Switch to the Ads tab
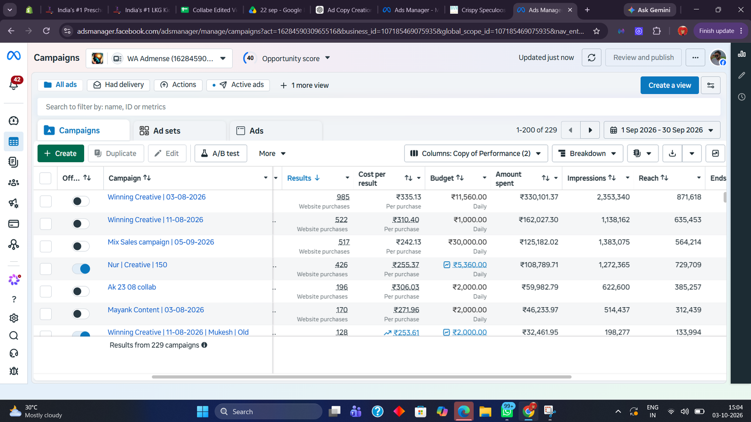The height and width of the screenshot is (422, 751). tap(276, 131)
